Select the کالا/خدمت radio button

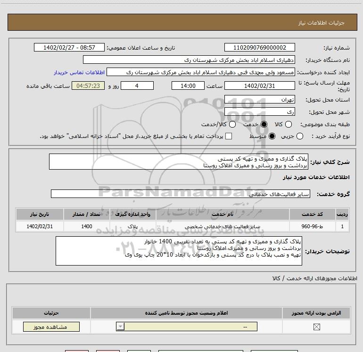(x=232, y=124)
